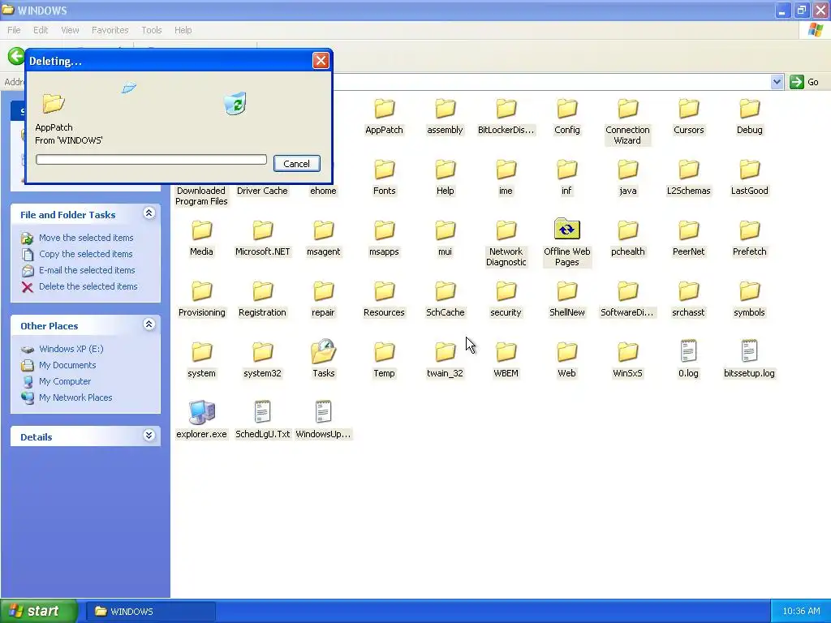Open the address bar dropdown
831x623 pixels.
[x=777, y=82]
